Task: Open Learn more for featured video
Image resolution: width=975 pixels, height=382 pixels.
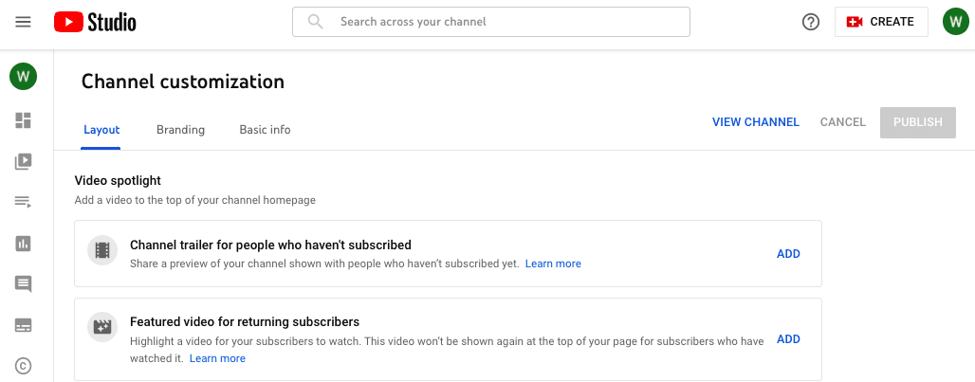Action: [217, 358]
